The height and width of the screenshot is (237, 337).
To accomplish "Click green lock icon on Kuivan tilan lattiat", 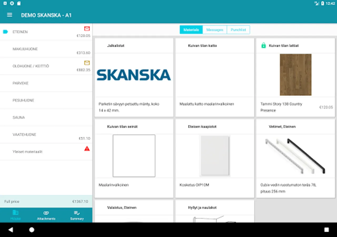I will (x=263, y=46).
